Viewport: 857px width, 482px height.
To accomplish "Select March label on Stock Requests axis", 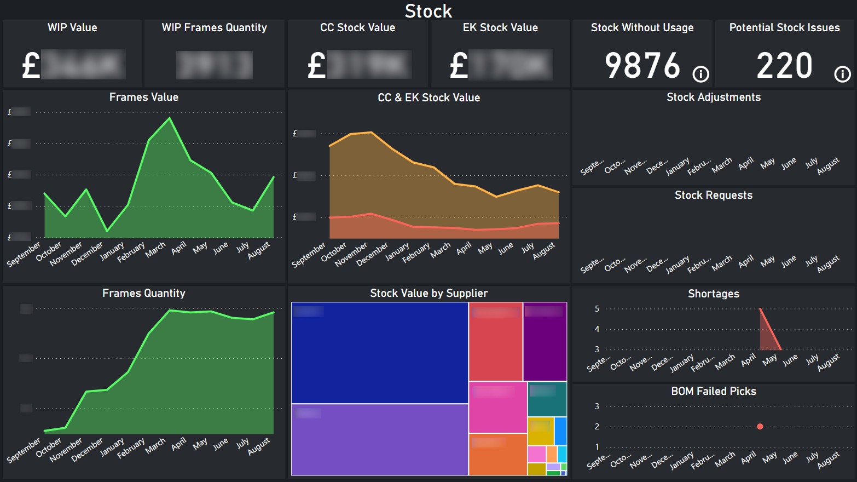I will [x=722, y=263].
